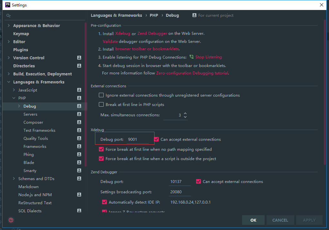The height and width of the screenshot is (230, 329).
Task: Click the Validate debugger configuration link
Action: pyautogui.click(x=110, y=41)
